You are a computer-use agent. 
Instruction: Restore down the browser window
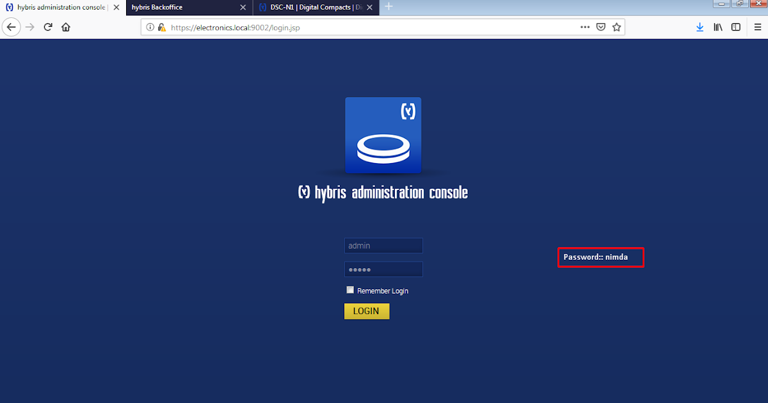[740, 4]
